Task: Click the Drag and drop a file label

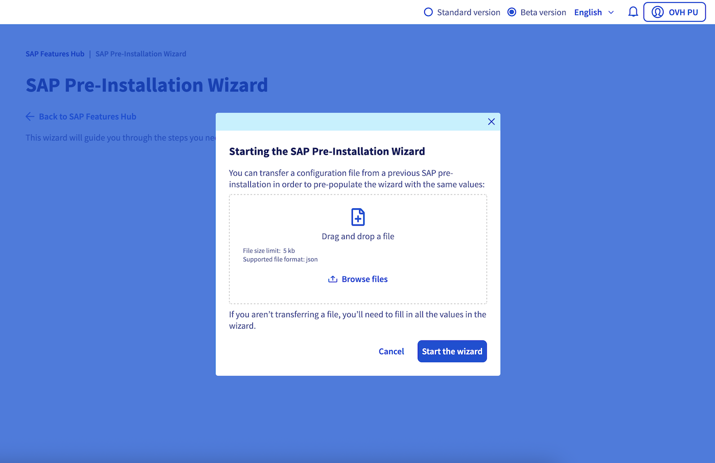Action: coord(357,236)
